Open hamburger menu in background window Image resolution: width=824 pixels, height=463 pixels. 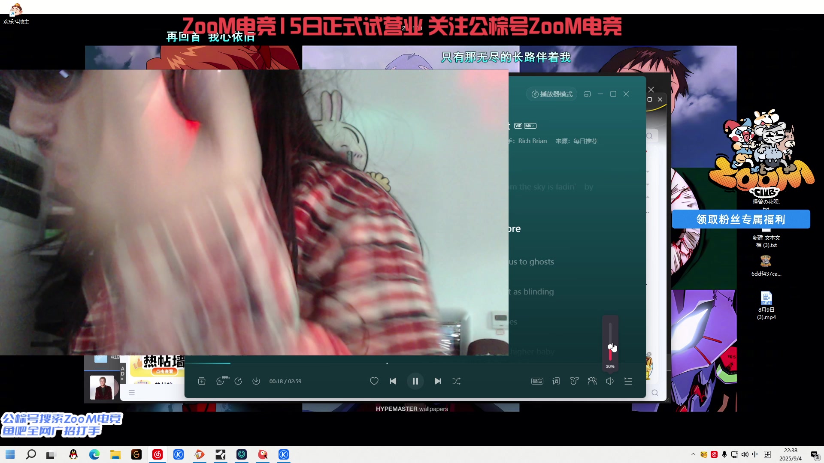pyautogui.click(x=132, y=393)
